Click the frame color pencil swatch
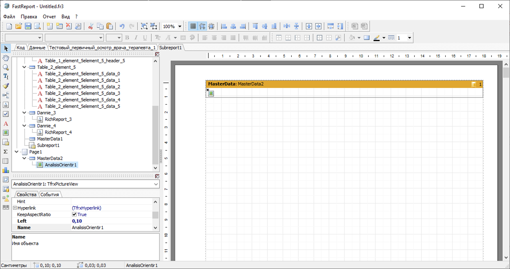The image size is (510, 269). coord(377,38)
